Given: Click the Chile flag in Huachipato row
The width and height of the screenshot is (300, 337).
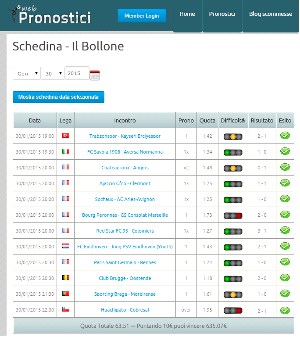Looking at the screenshot, I should (66, 309).
